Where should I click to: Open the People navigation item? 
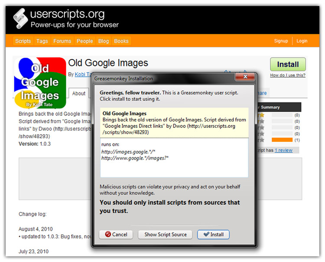point(85,41)
